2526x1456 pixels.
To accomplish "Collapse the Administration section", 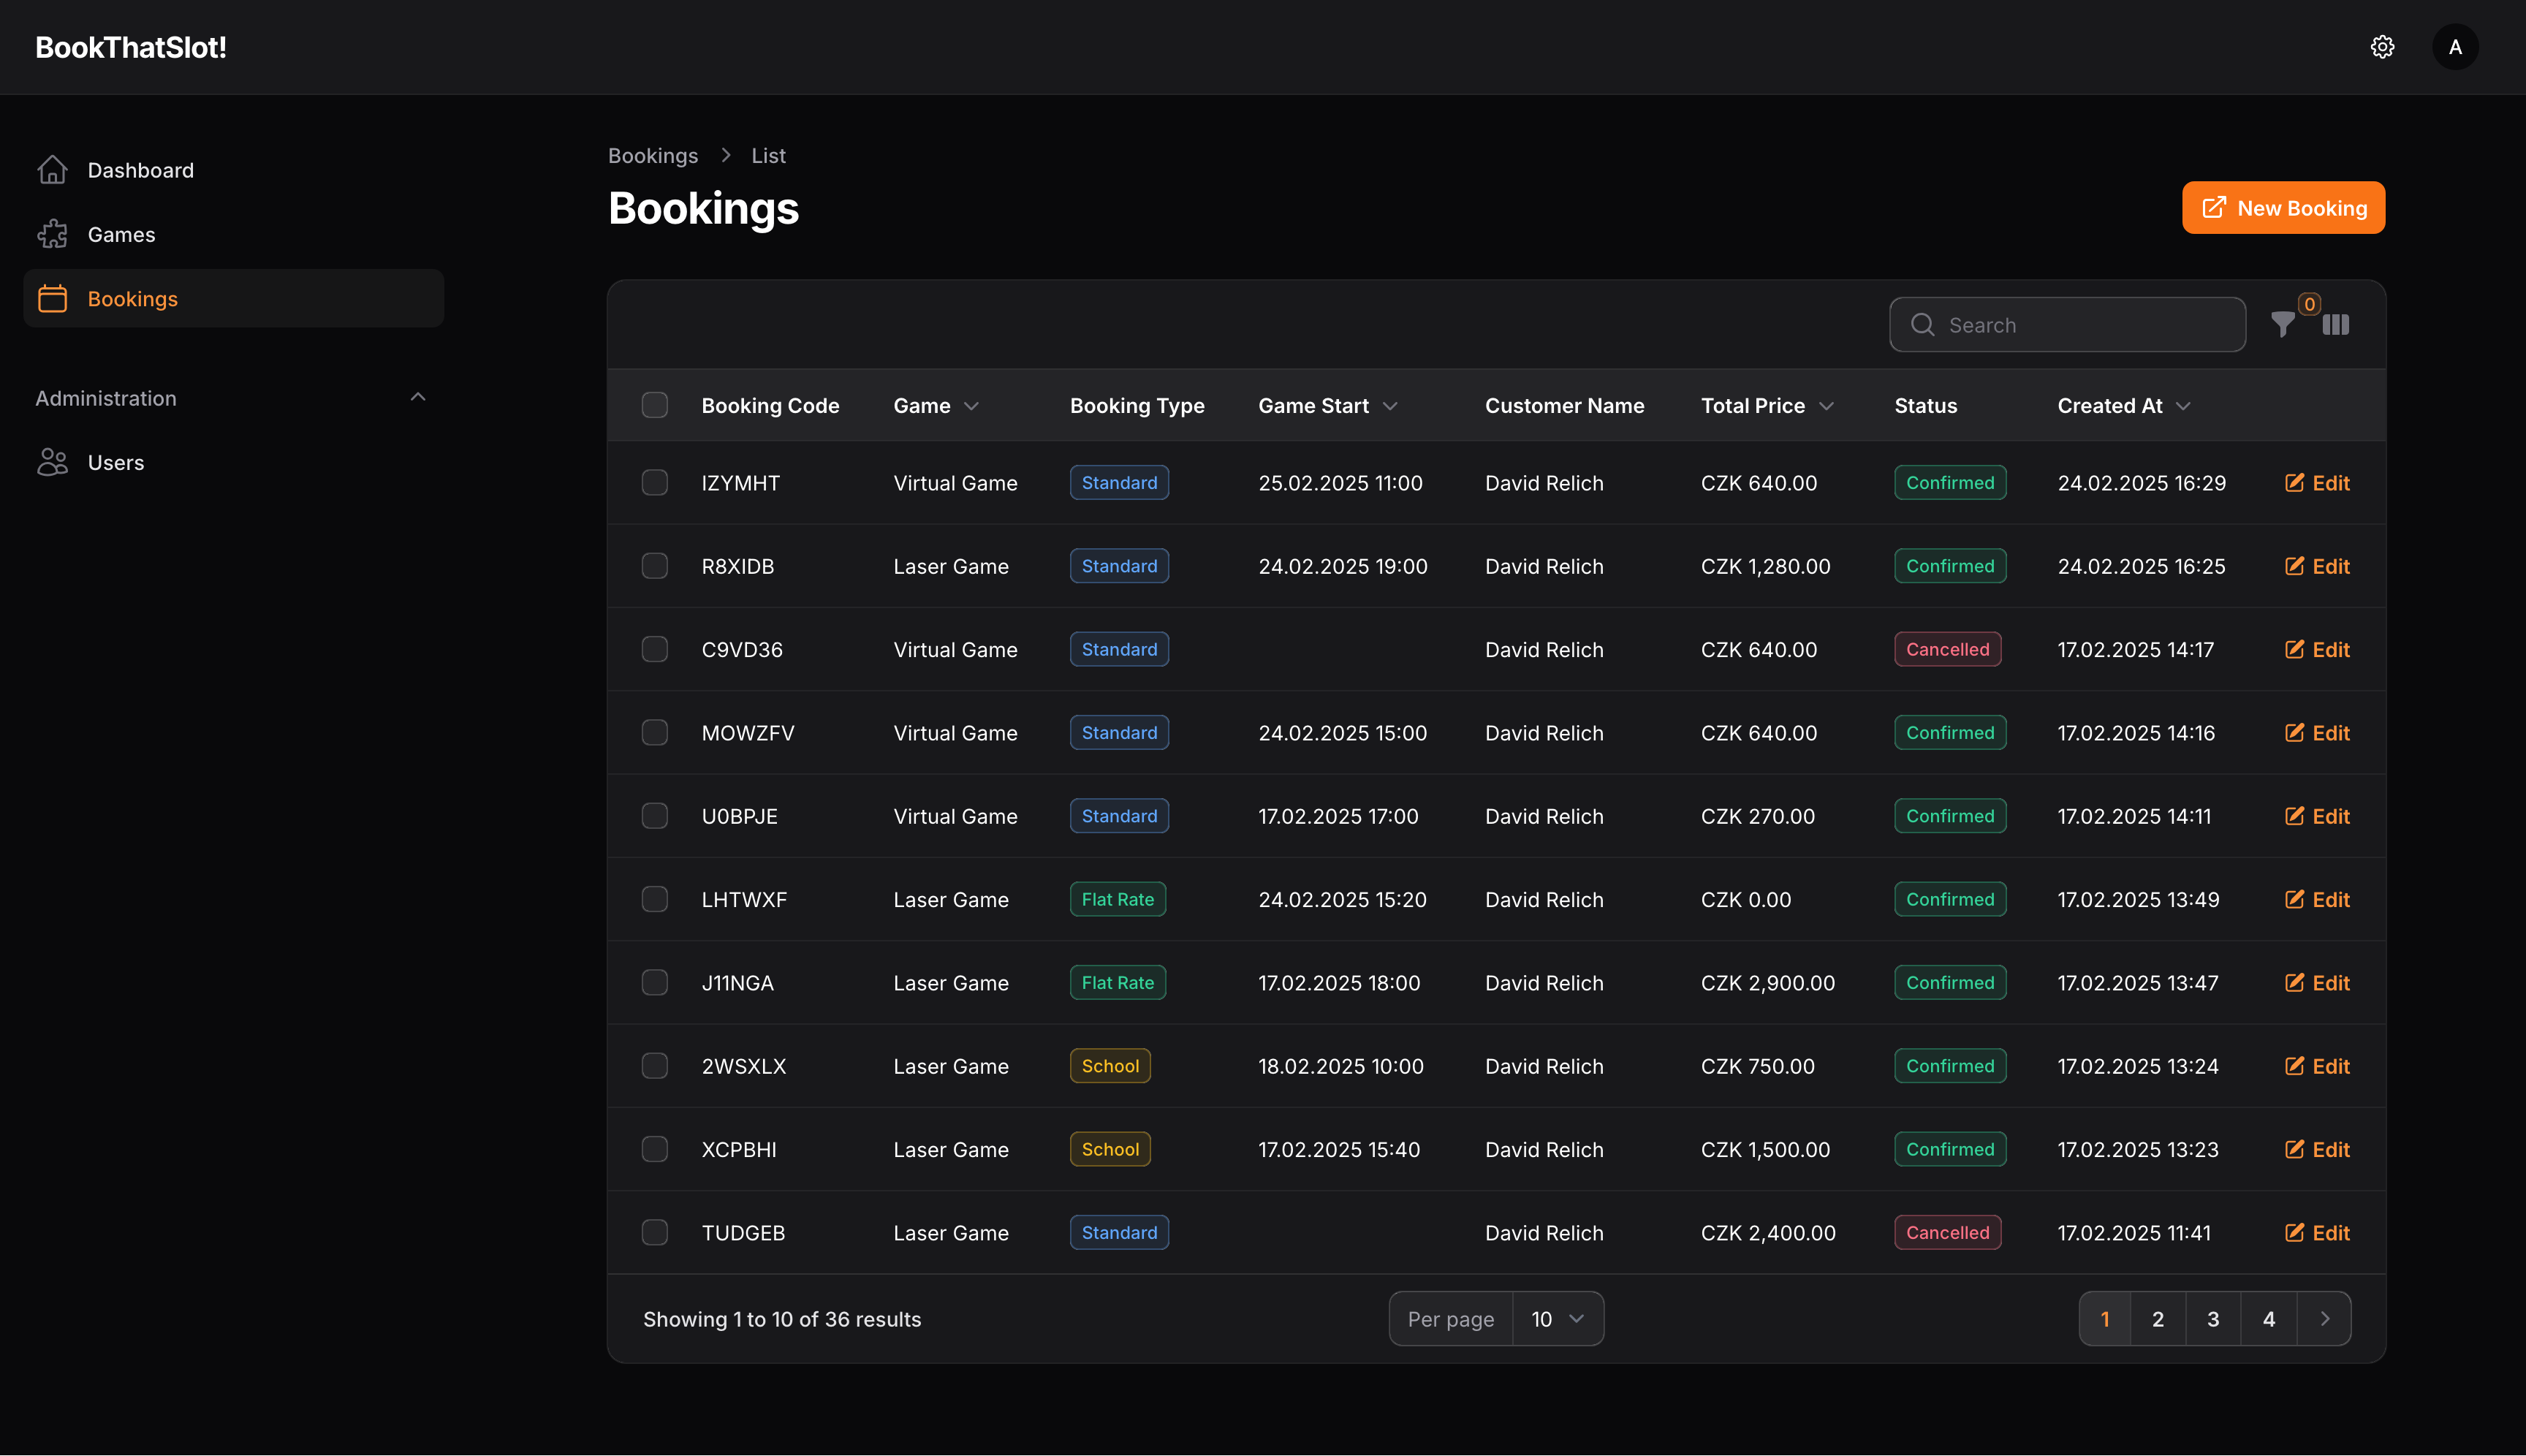I will pyautogui.click(x=418, y=397).
